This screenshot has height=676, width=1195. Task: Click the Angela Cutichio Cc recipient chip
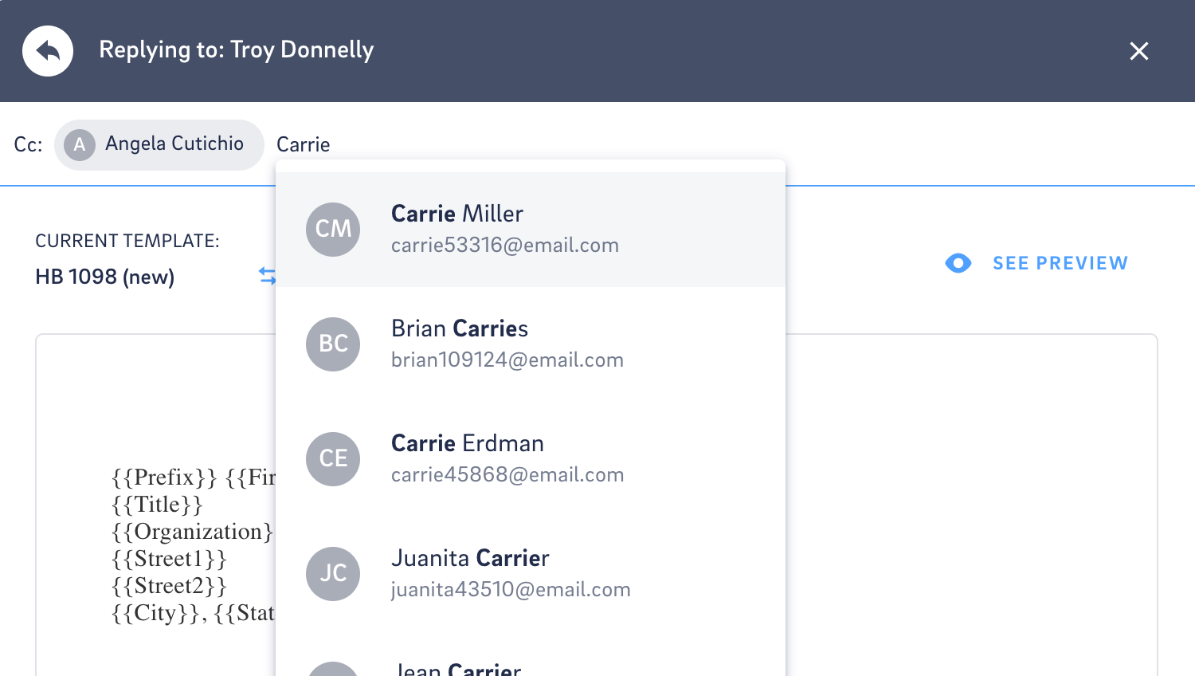[159, 144]
